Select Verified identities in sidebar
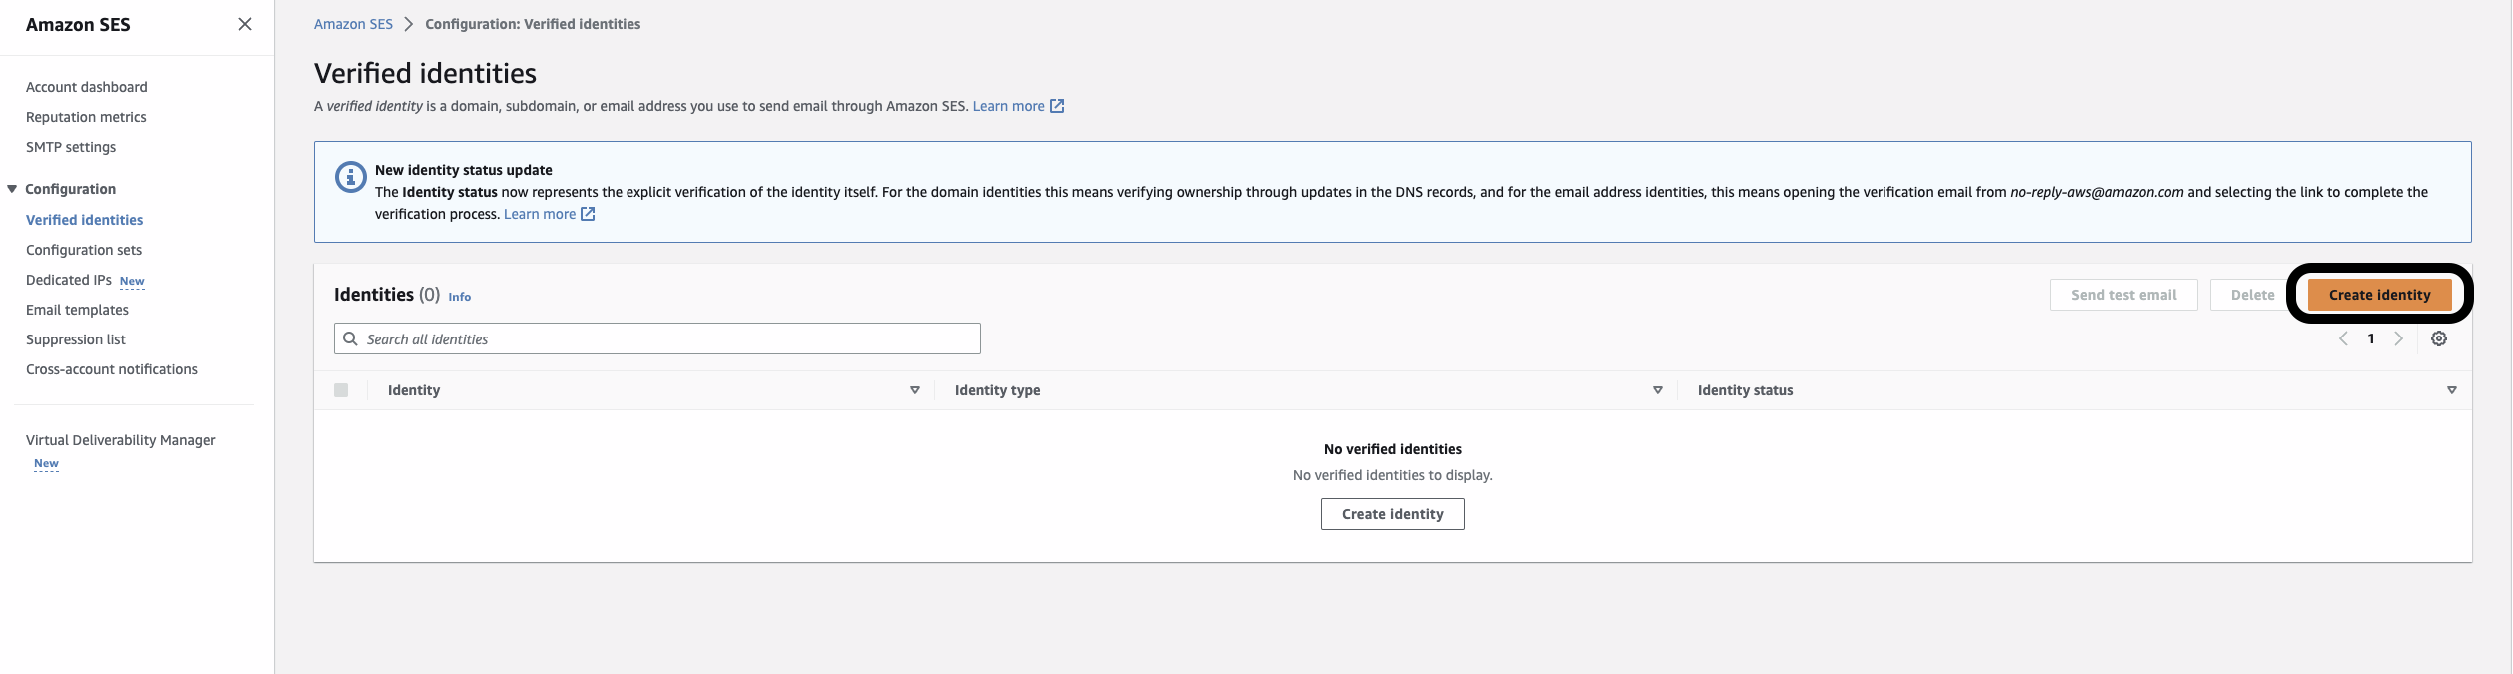Image resolution: width=2513 pixels, height=674 pixels. point(84,220)
